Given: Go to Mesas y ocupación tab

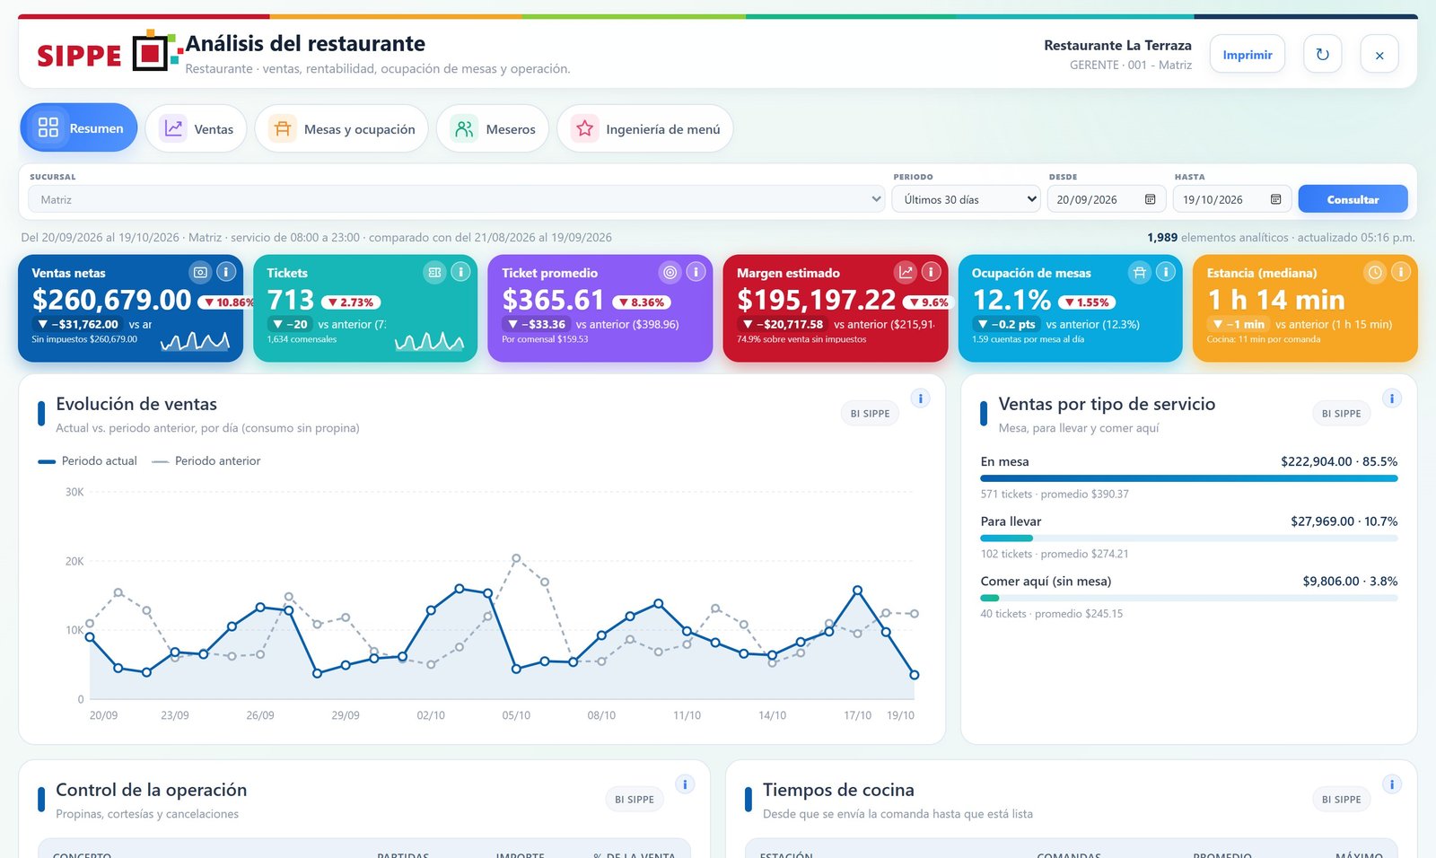Looking at the screenshot, I should click(342, 128).
